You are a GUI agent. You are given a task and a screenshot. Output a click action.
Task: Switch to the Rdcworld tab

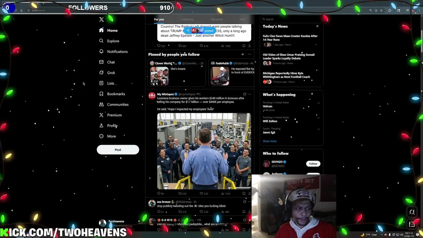[x=217, y=19]
